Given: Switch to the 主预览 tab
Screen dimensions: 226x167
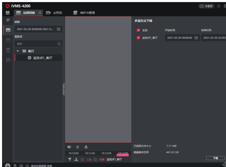Looking at the screenshot, I should click(54, 13).
